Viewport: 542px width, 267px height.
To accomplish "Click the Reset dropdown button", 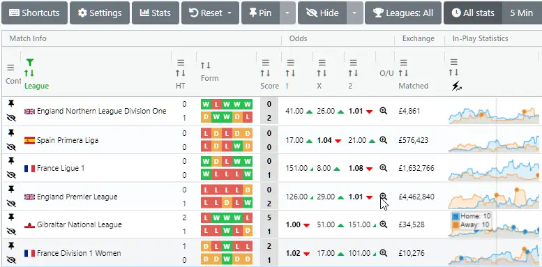I will tap(210, 13).
